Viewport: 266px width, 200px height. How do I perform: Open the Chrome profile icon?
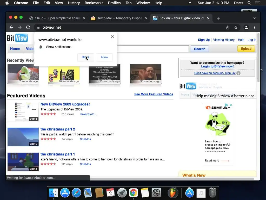(x=246, y=27)
